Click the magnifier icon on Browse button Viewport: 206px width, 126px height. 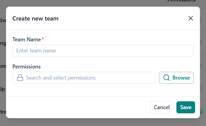(166, 78)
